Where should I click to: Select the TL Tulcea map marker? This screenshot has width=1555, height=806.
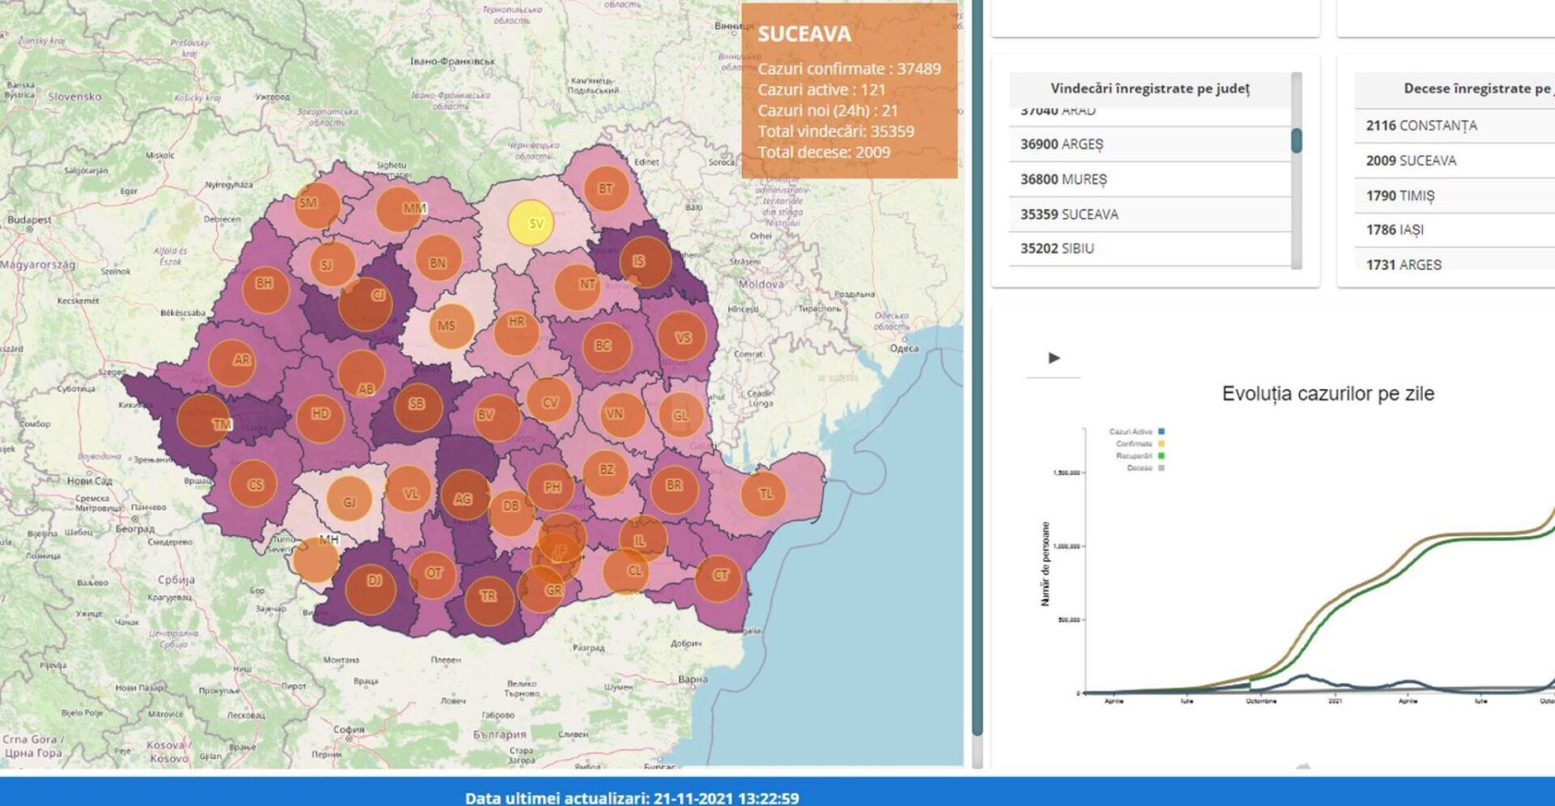(763, 493)
